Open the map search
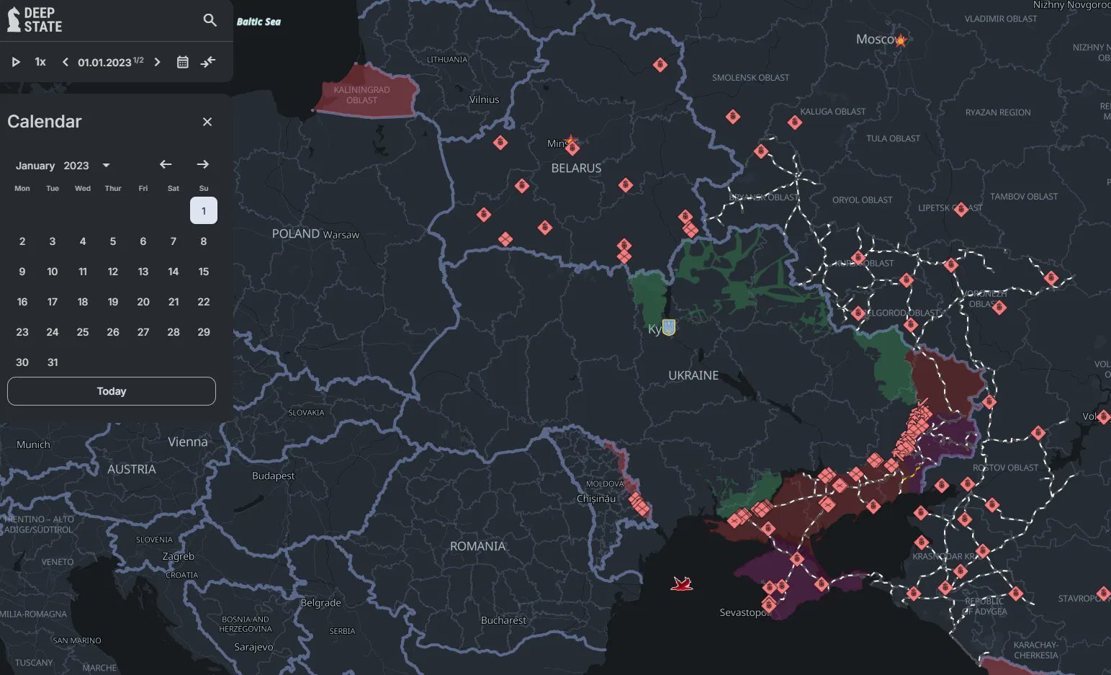This screenshot has width=1111, height=675. 210,20
